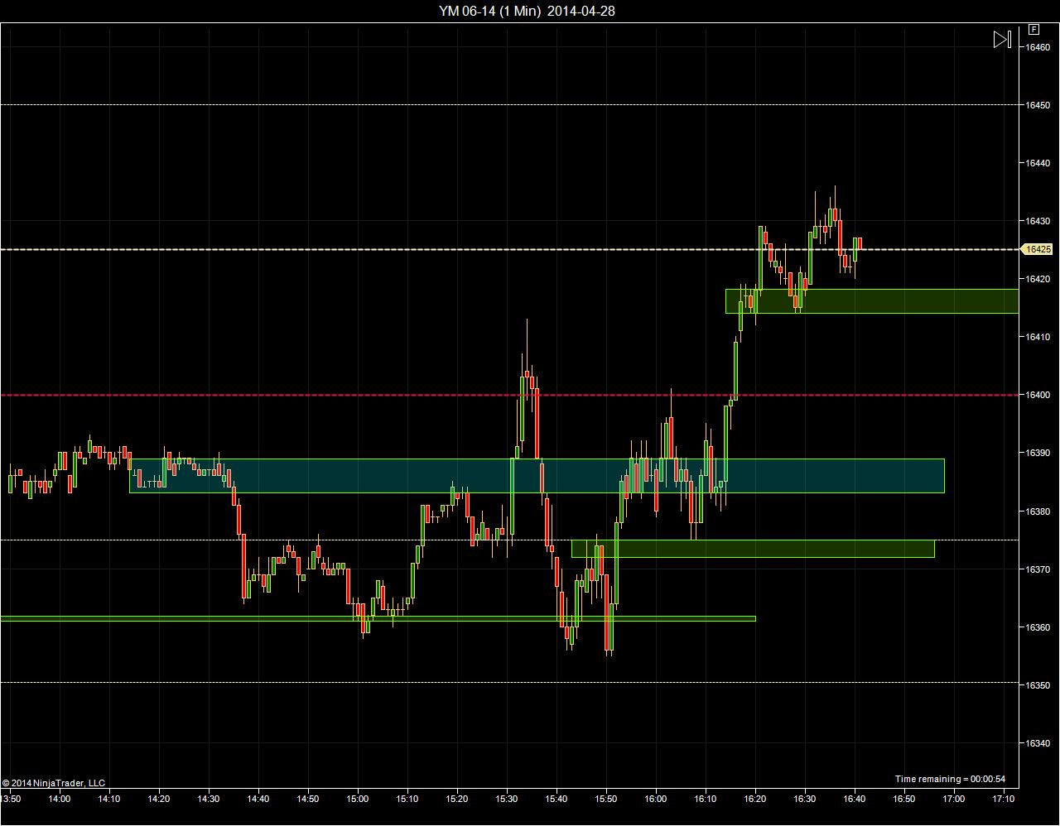Select the white dotted line at 16350
The width and height of the screenshot is (1060, 826).
click(x=509, y=683)
